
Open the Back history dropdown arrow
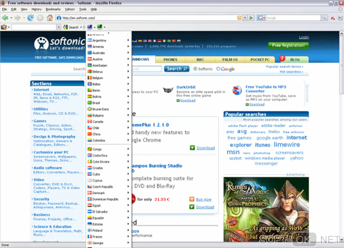11,18
